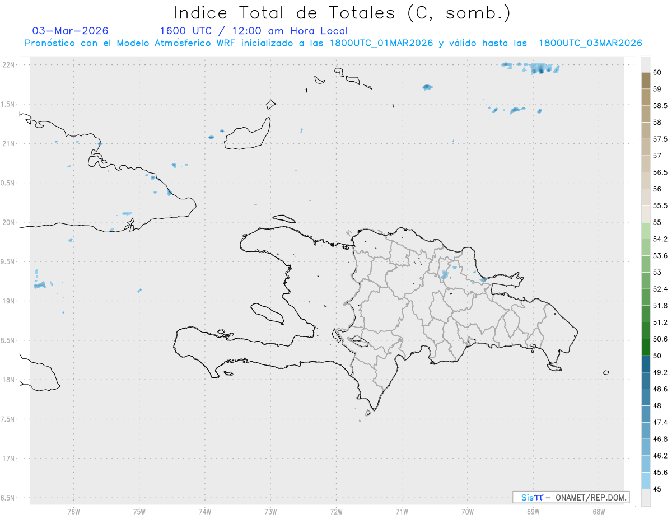Click the "1800UTC_01MAR2026" initialization time text
The width and height of the screenshot is (672, 519).
pos(381,43)
